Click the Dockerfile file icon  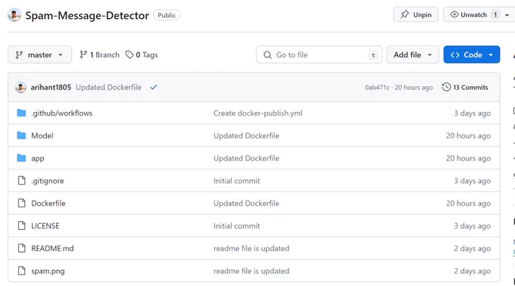click(x=22, y=203)
